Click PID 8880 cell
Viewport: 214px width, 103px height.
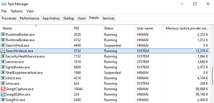point(77,67)
